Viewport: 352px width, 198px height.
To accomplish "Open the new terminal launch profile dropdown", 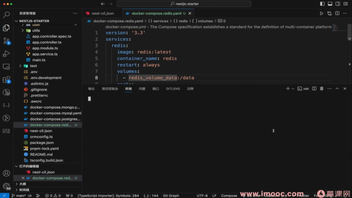I will (293, 89).
